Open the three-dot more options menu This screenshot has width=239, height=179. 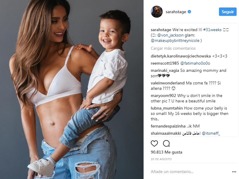point(234,172)
